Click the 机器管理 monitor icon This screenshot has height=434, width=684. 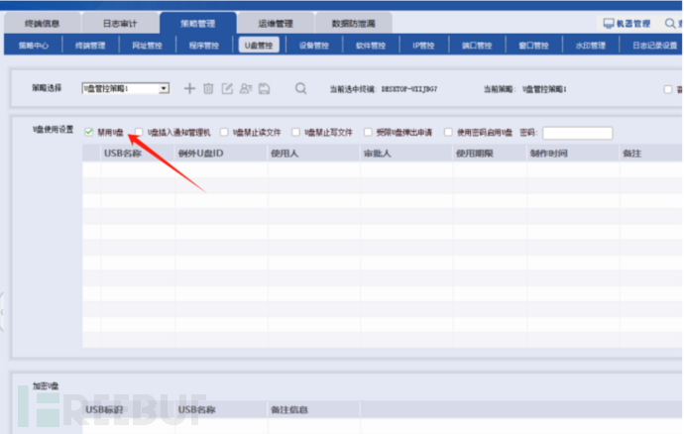[x=608, y=23]
